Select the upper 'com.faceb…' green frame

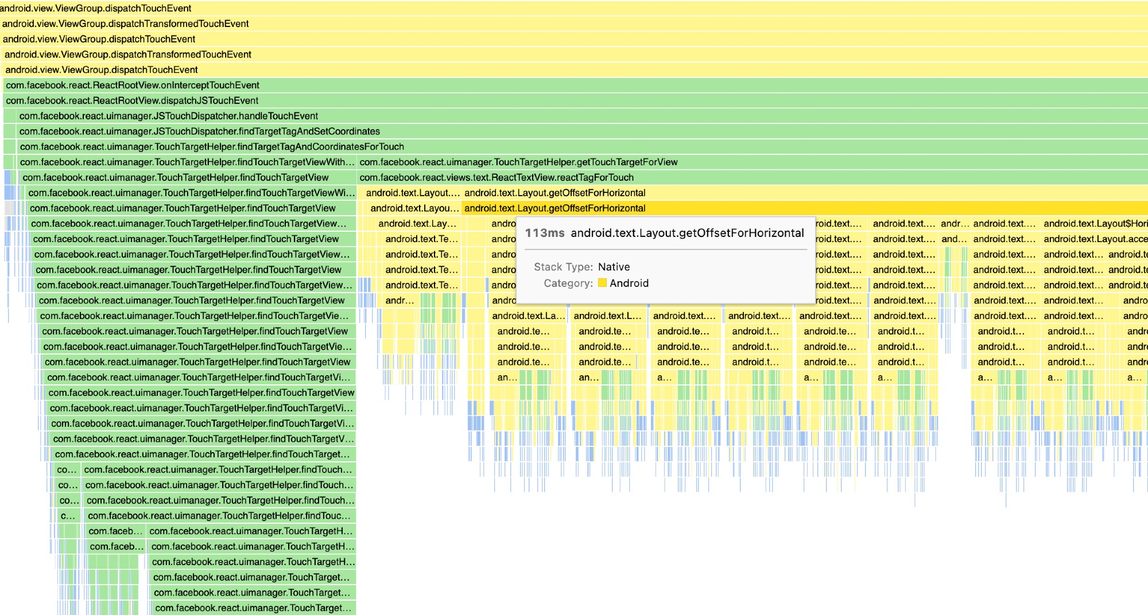coord(115,531)
